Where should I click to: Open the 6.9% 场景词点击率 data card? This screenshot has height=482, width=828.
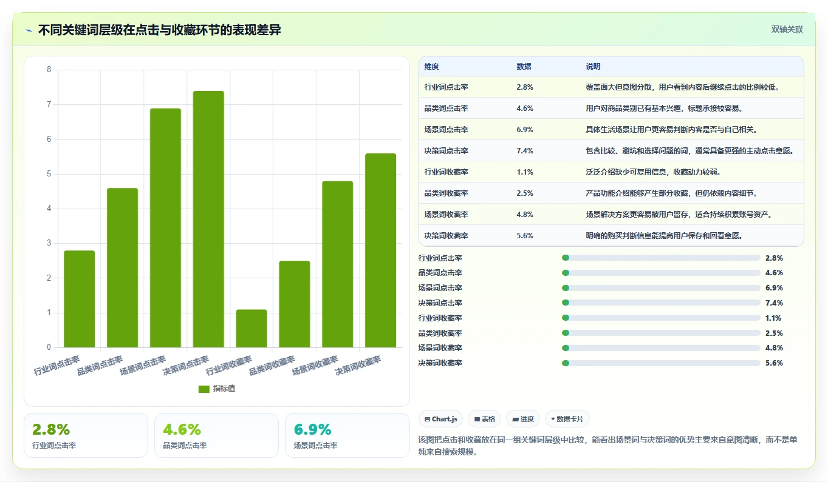pyautogui.click(x=347, y=435)
